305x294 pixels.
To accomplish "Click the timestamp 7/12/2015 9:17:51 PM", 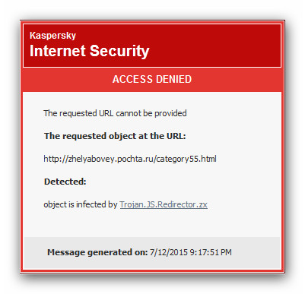I will coord(191,252).
